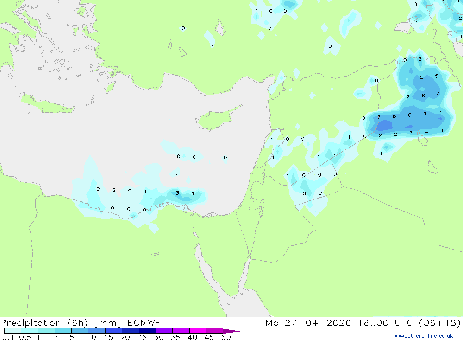The image size is (463, 340).
Task: Click the 45–50 mm legend swatch
Action: click(x=215, y=331)
